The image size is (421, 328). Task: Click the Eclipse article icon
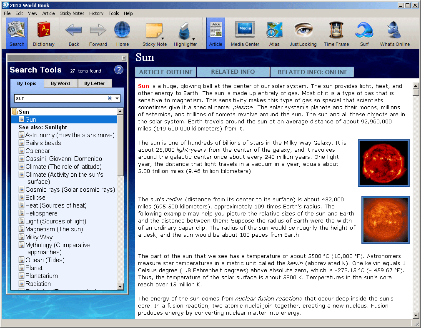[22, 197]
